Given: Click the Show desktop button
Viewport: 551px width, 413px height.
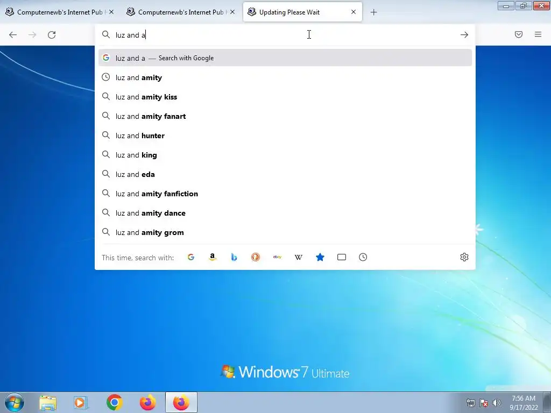Looking at the screenshot, I should tap(547, 402).
